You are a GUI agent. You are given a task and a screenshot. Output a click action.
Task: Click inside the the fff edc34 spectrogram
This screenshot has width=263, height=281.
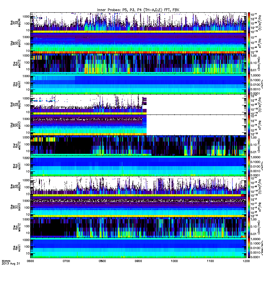pos(138,187)
